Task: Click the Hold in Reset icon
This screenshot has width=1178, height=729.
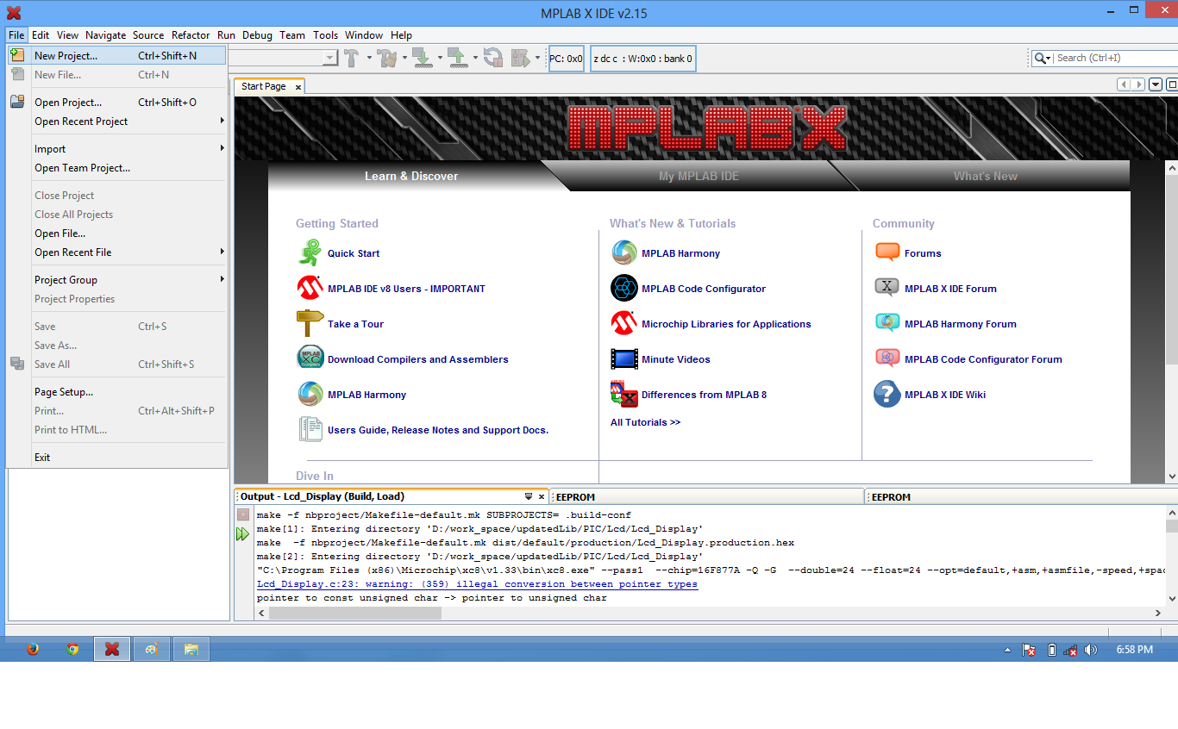Action: pyautogui.click(x=492, y=58)
